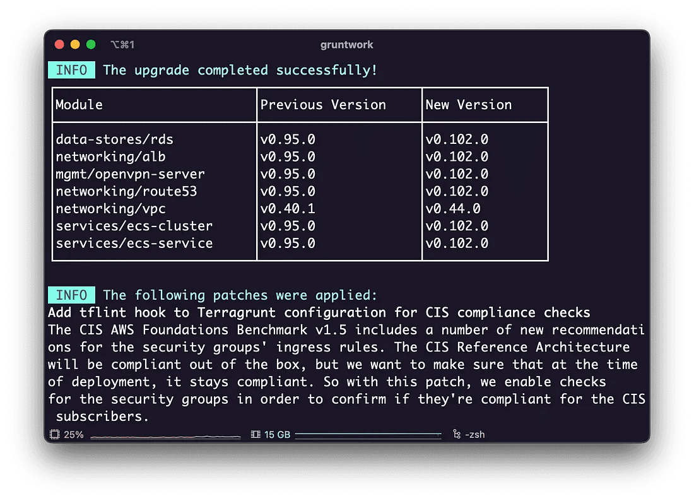Click the New Version column header
Viewport: 694px width, 501px height.
click(469, 105)
